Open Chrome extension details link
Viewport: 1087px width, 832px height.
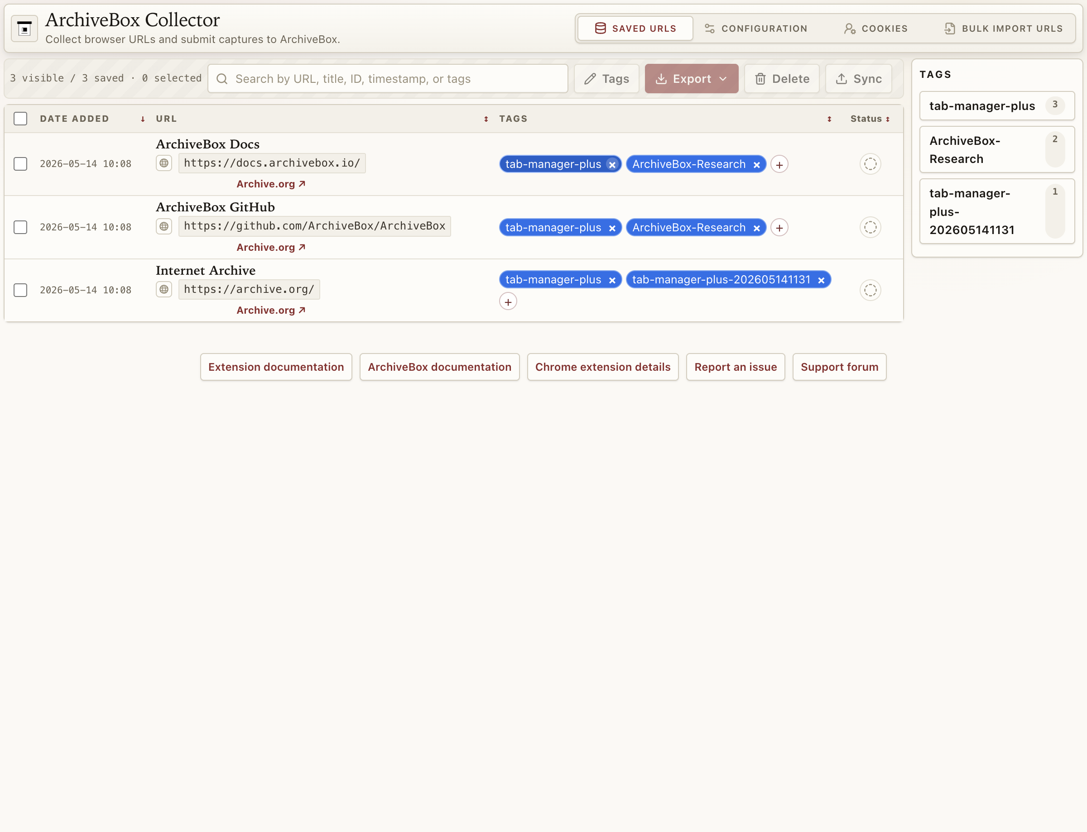coord(602,367)
